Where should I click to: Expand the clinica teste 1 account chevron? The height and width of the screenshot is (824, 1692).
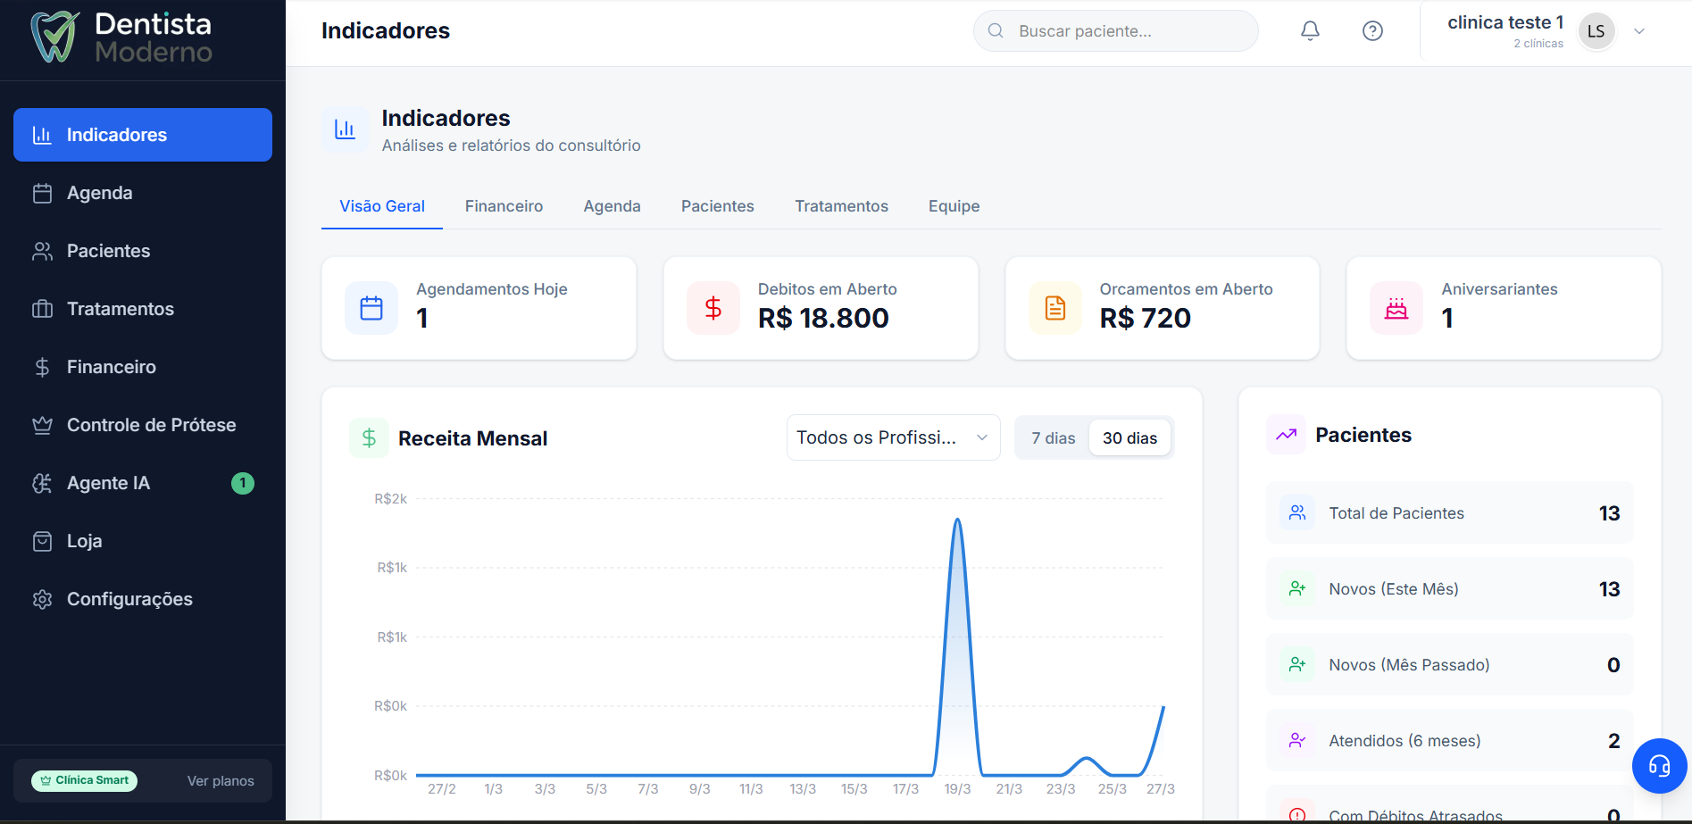click(1639, 31)
